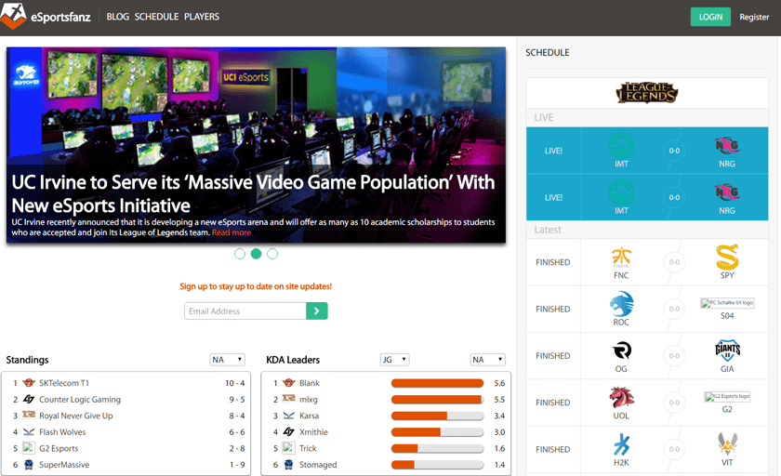This screenshot has height=476, width=781.
Task: Click the team icon beside Xmithie
Action: [289, 431]
